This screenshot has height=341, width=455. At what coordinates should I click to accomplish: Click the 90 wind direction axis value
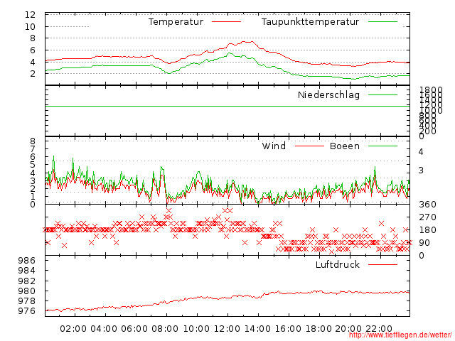point(424,243)
